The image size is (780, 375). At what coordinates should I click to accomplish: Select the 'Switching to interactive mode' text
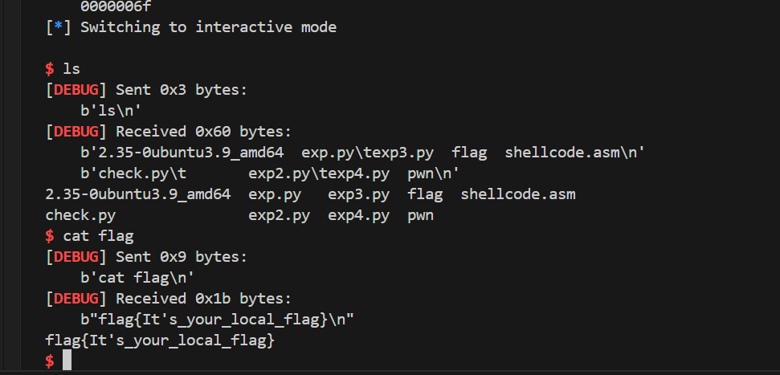pos(208,27)
